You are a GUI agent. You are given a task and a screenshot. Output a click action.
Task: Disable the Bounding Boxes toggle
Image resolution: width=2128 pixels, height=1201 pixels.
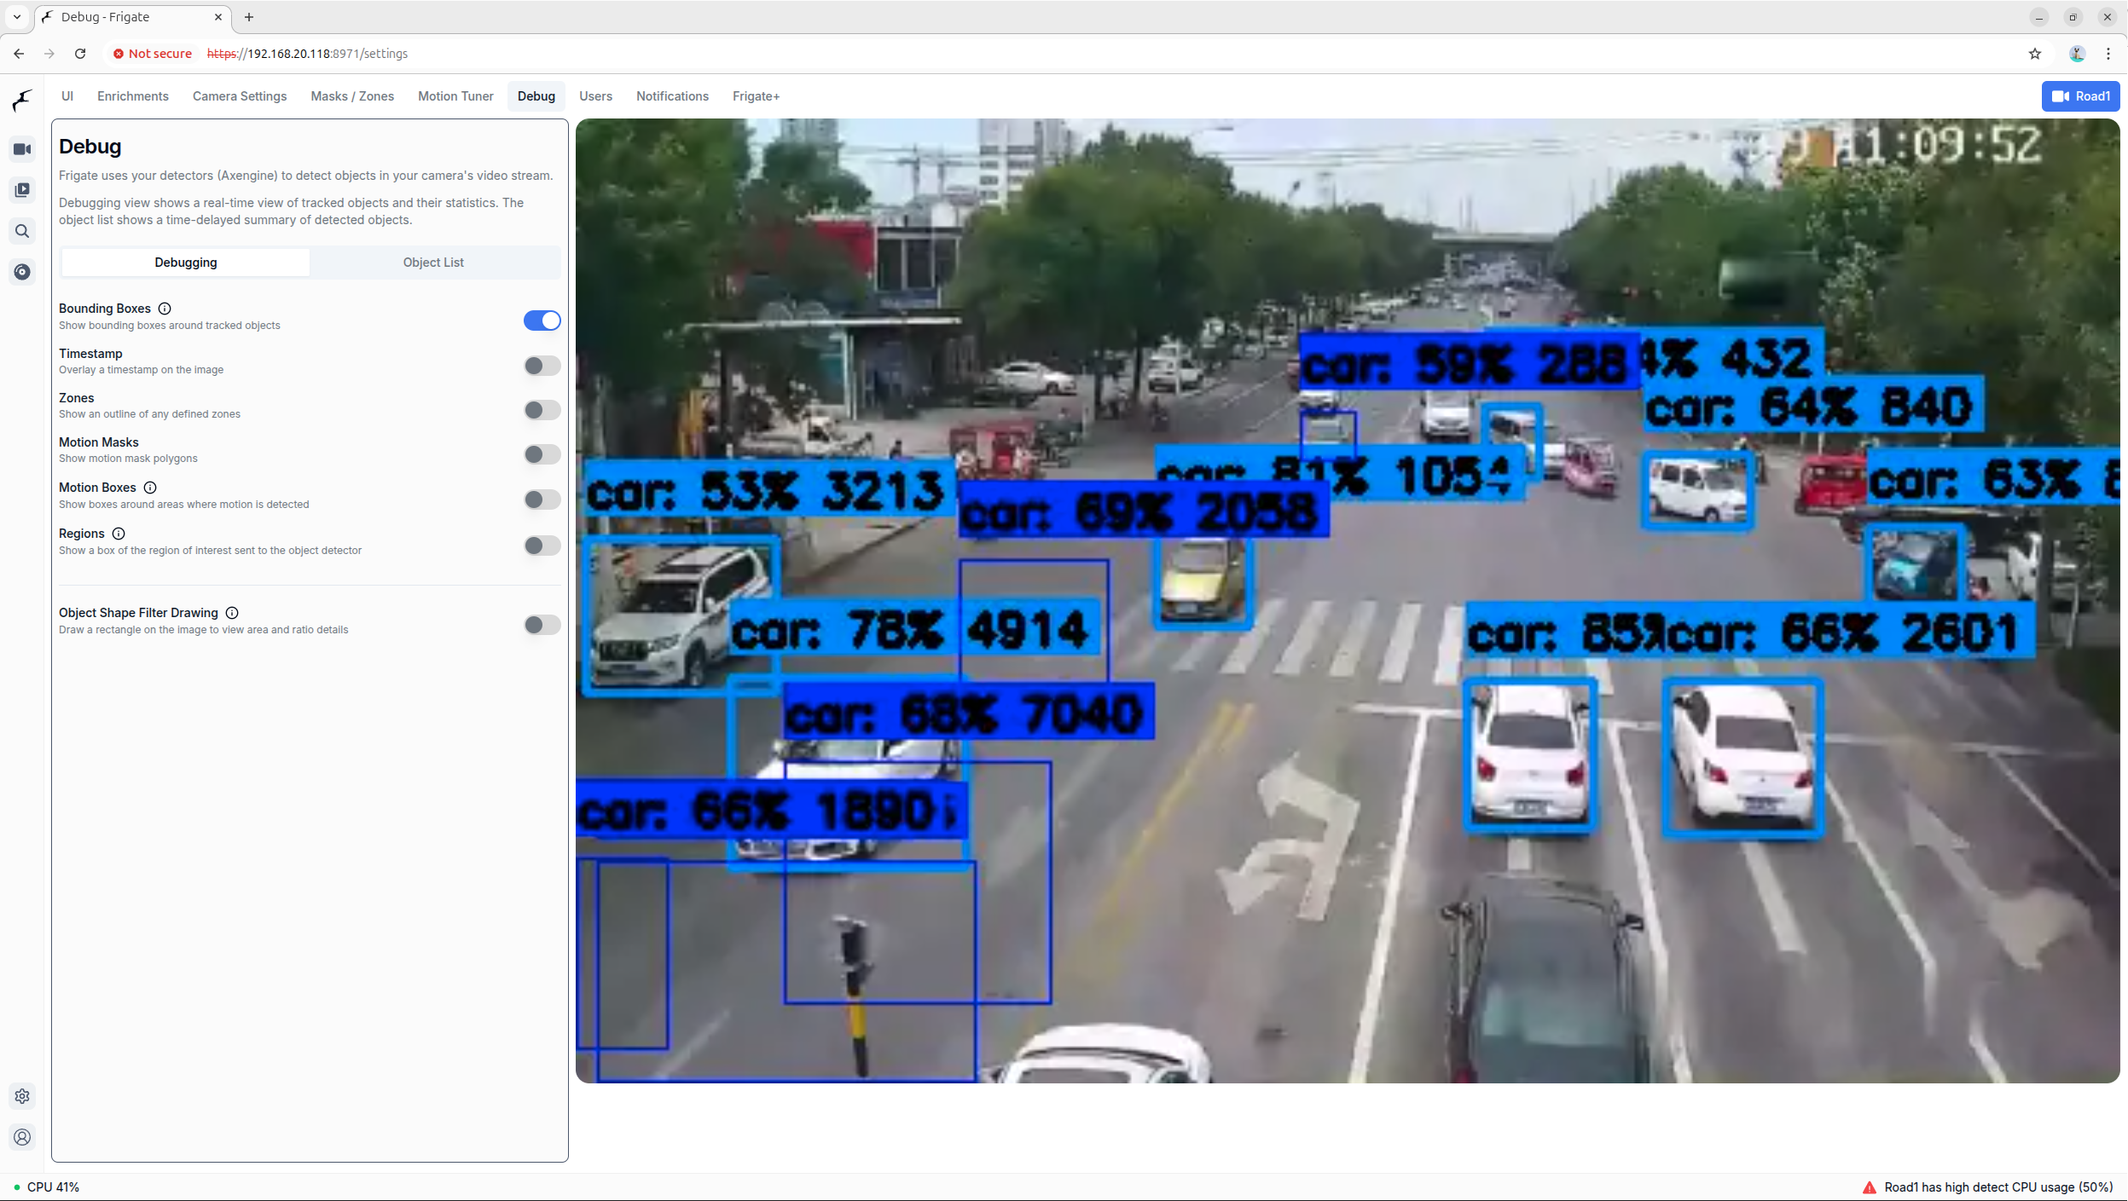pos(542,320)
